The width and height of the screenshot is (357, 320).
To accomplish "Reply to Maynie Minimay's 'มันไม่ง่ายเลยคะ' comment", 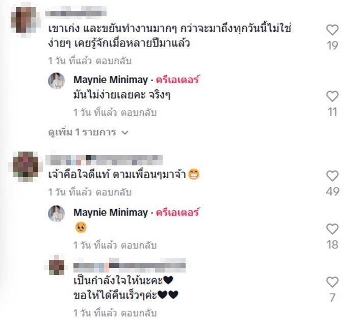I will 138,113.
